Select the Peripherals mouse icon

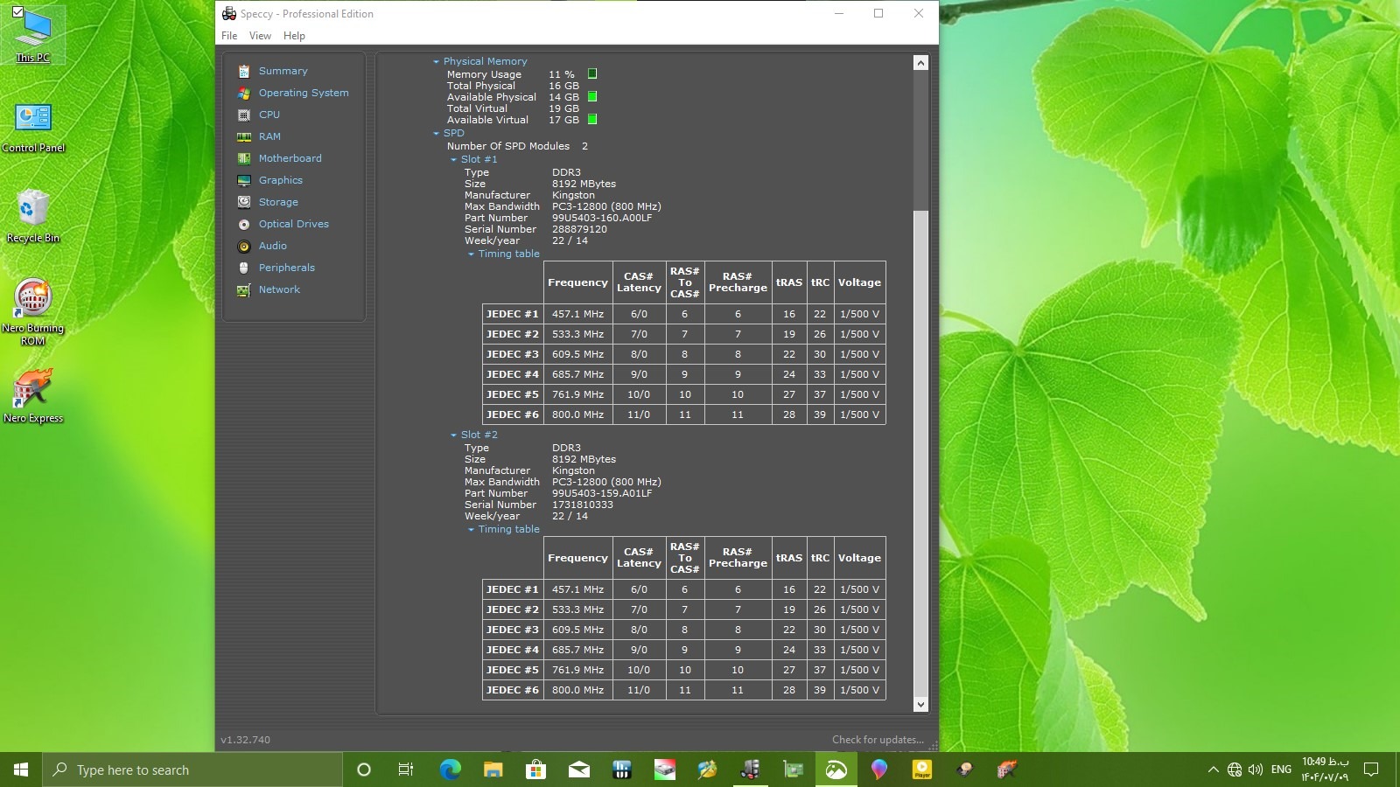tap(244, 268)
